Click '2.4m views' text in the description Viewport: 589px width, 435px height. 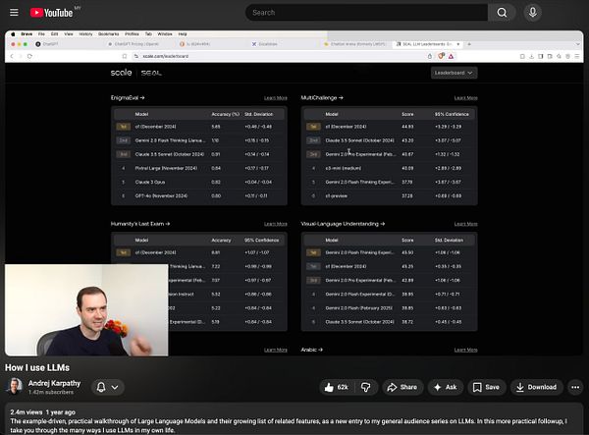pos(27,412)
